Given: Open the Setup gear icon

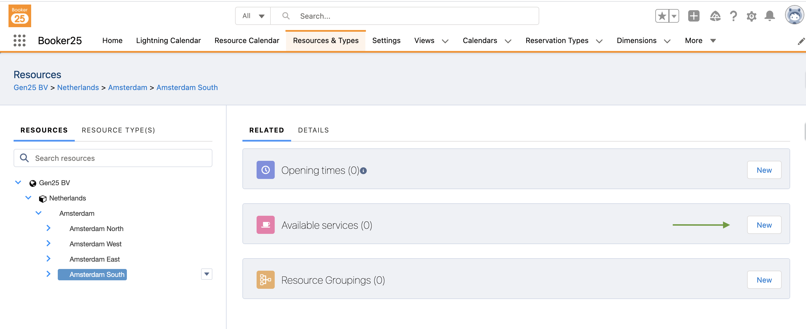Looking at the screenshot, I should point(752,16).
